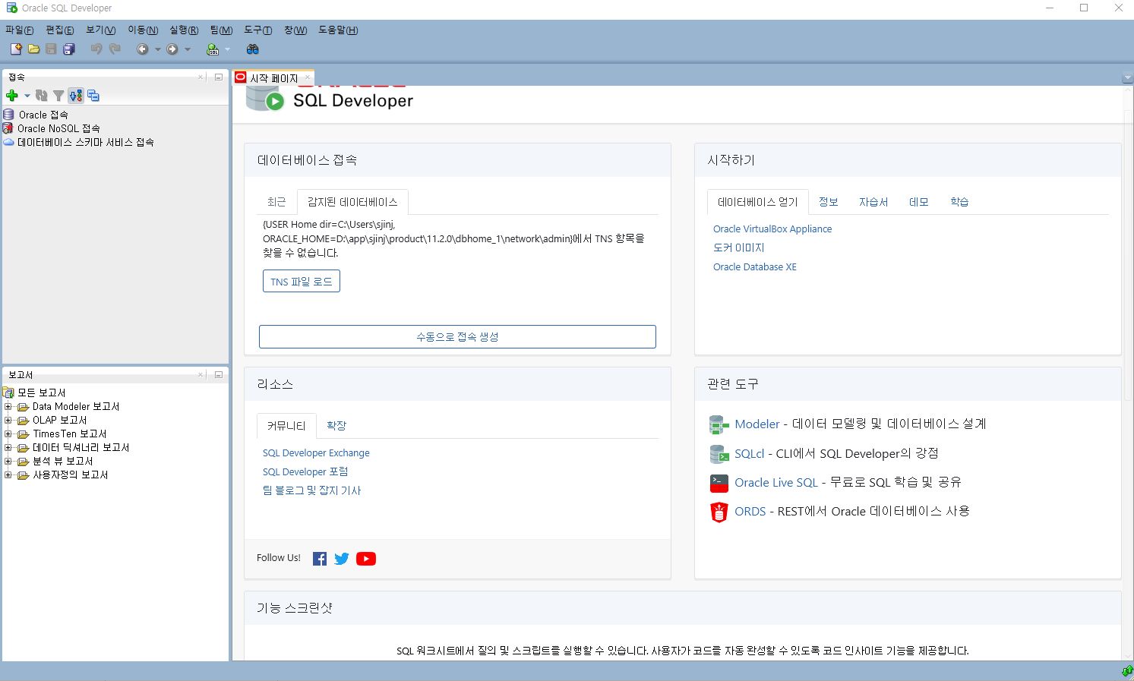Open the 편집(E) menu

pyautogui.click(x=60, y=30)
